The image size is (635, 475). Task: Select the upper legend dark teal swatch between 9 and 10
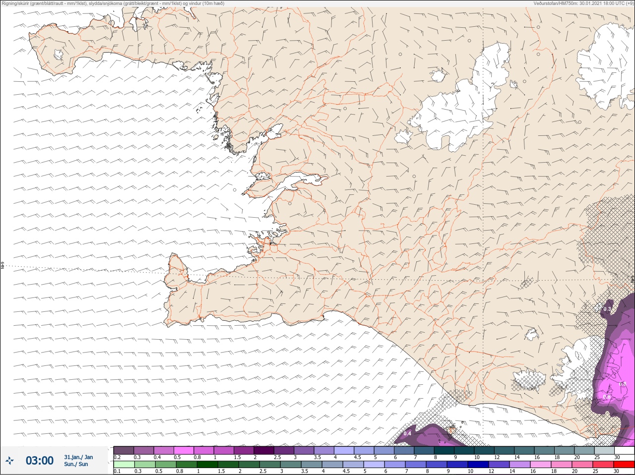(x=464, y=450)
